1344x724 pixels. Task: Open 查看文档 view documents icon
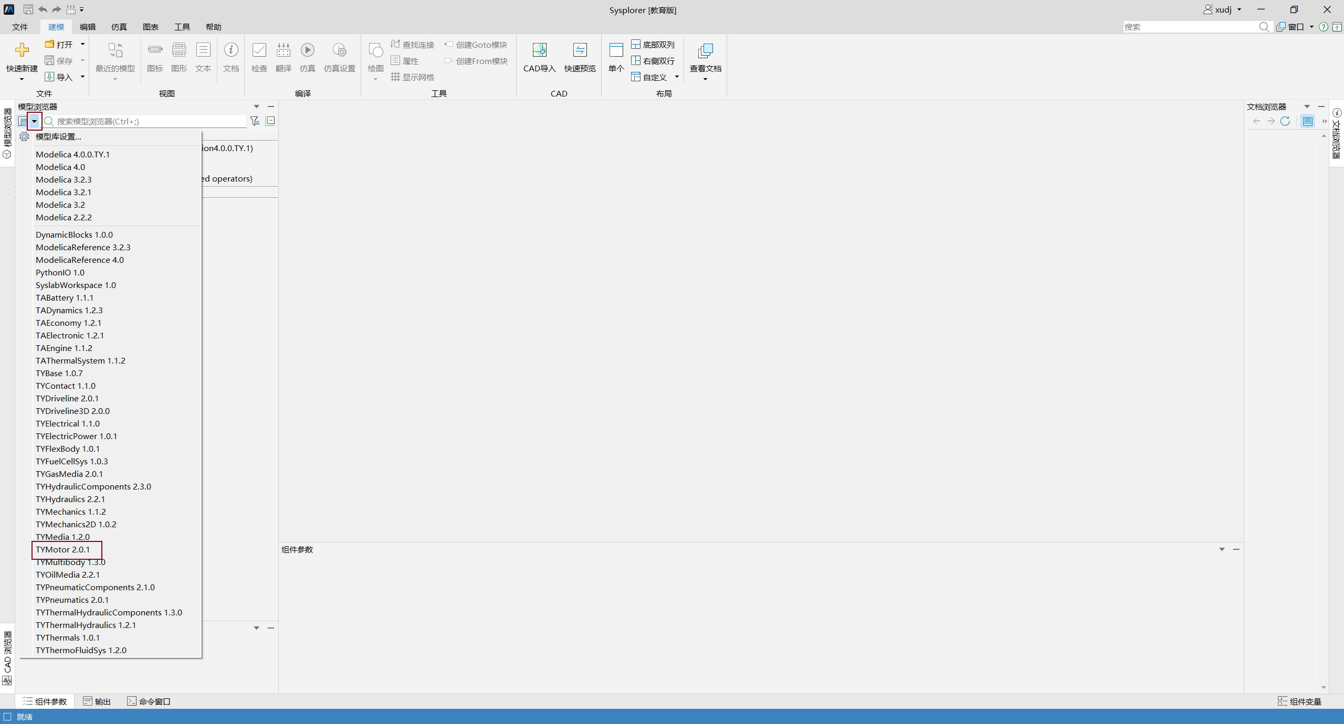coord(706,50)
